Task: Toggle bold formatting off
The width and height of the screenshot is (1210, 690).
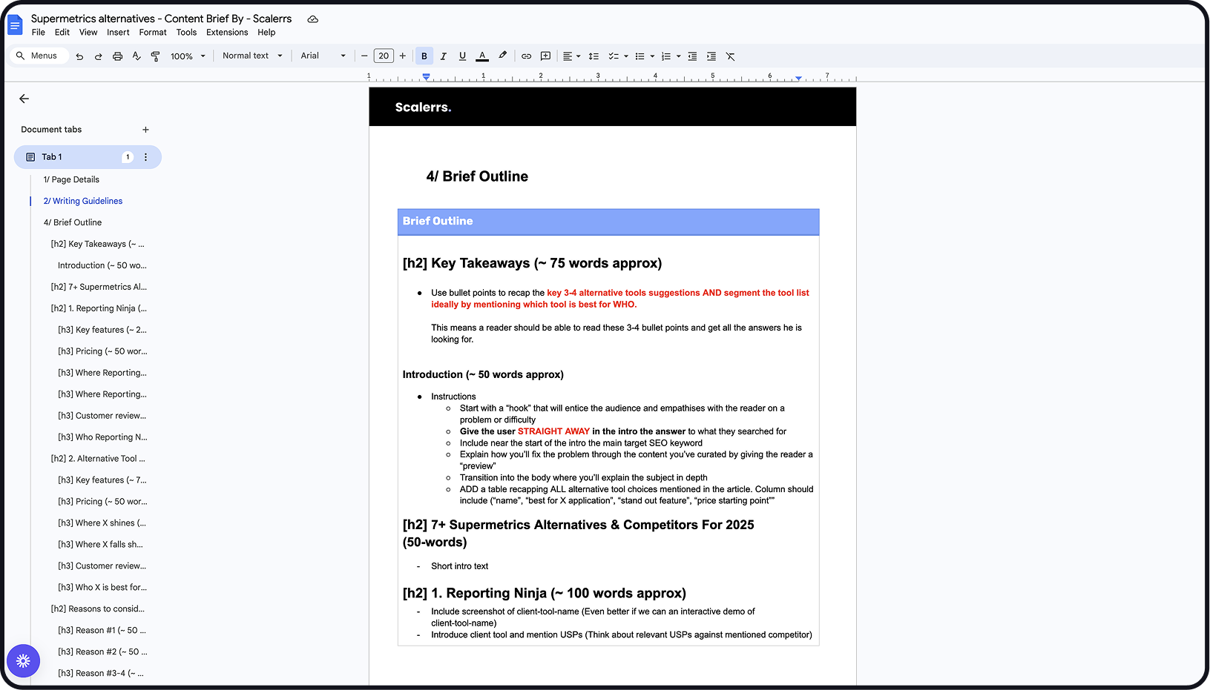Action: pos(424,56)
